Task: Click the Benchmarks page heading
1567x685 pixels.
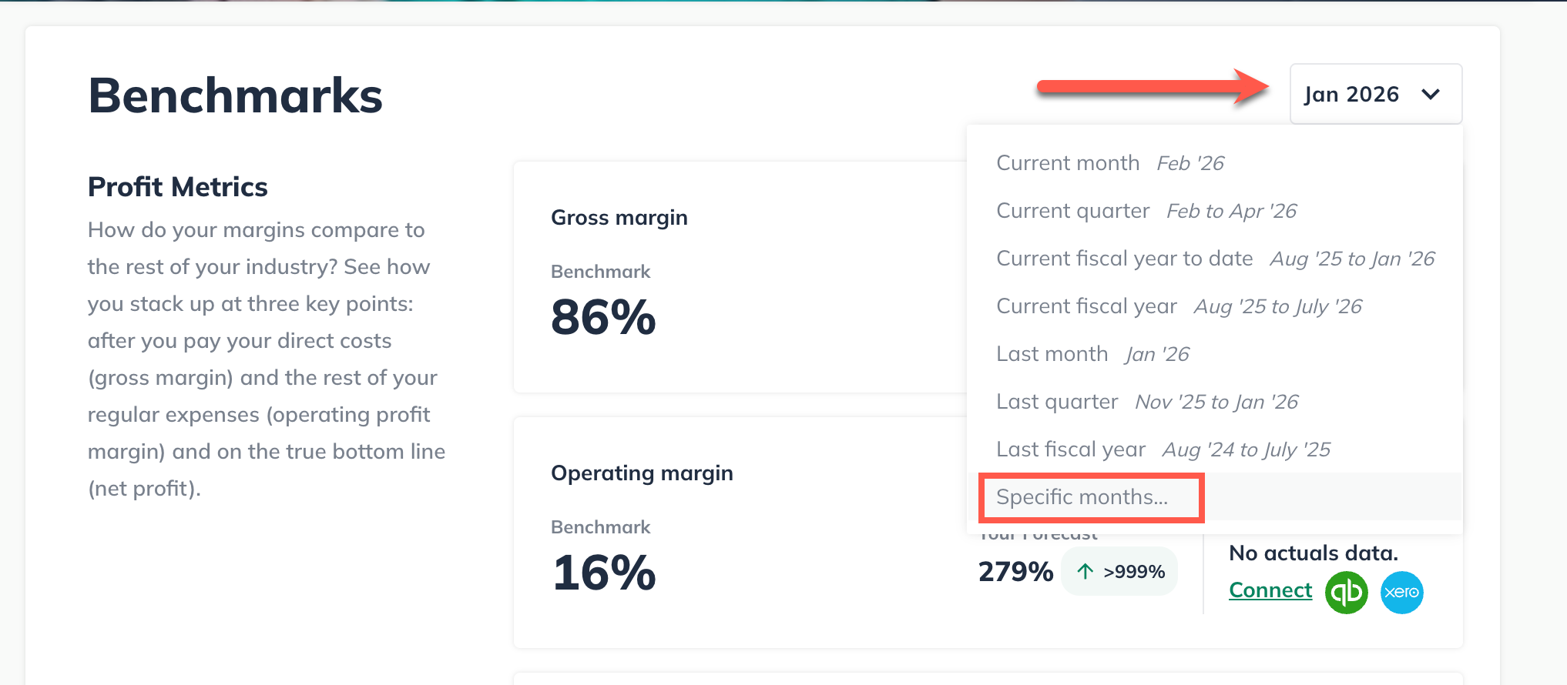Action: click(235, 95)
